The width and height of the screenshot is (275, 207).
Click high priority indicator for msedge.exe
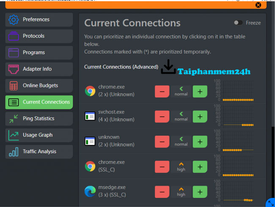tap(181, 192)
